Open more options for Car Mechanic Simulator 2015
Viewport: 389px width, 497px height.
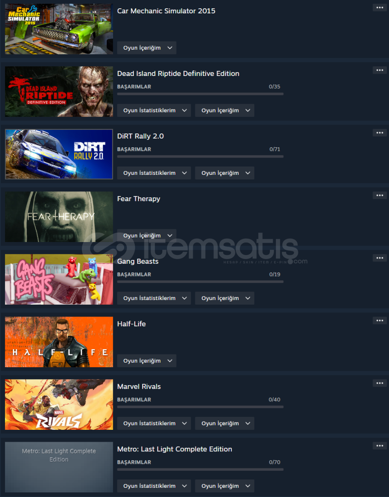[x=379, y=8]
